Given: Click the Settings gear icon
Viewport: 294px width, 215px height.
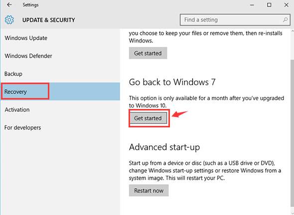Looking at the screenshot, I should [x=9, y=20].
